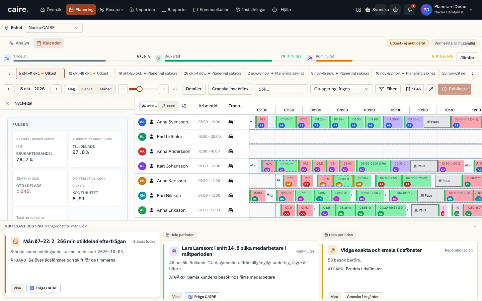Viewport: 482px width, 301px height.
Task: Select the Månad view toggle
Action: coord(106,89)
